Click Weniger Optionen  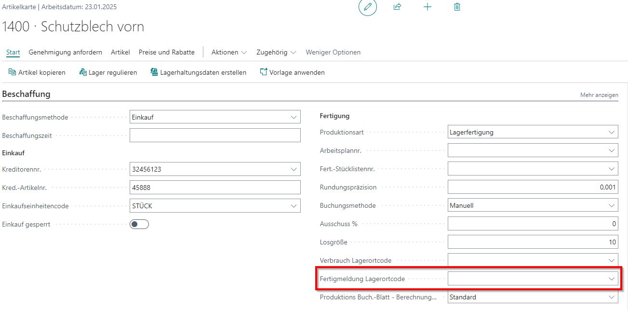(333, 52)
